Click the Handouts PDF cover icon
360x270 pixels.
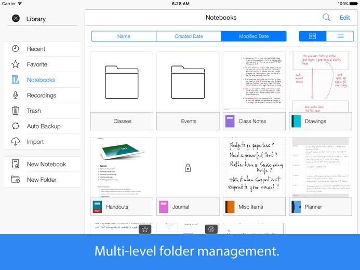(x=97, y=207)
